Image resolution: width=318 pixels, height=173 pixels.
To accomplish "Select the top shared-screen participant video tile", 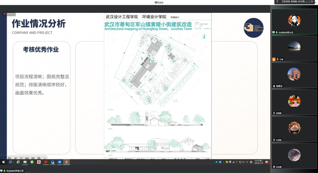I will pos(294,21).
